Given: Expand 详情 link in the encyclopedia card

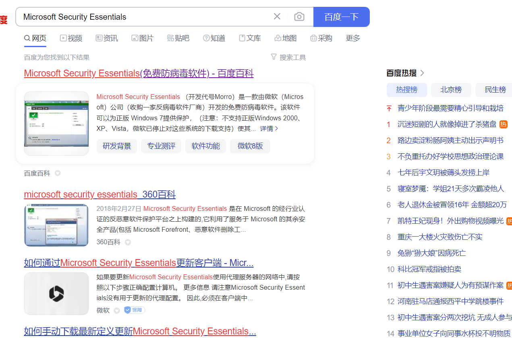Looking at the screenshot, I should point(269,129).
